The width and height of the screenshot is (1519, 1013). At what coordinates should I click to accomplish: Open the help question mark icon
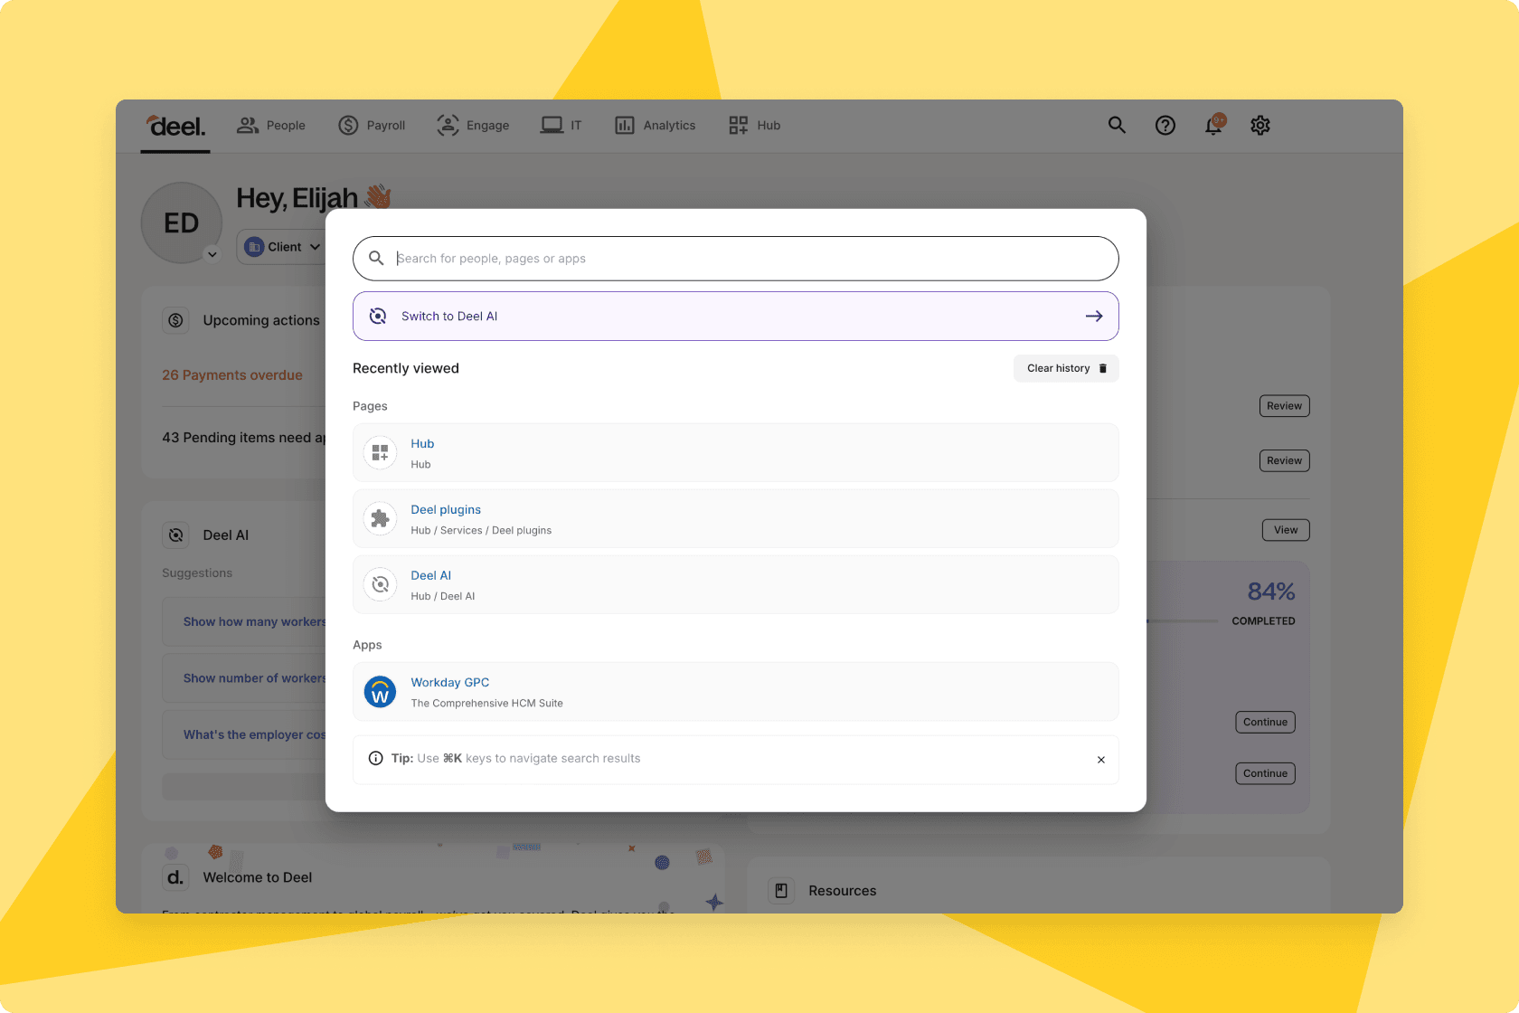point(1165,126)
